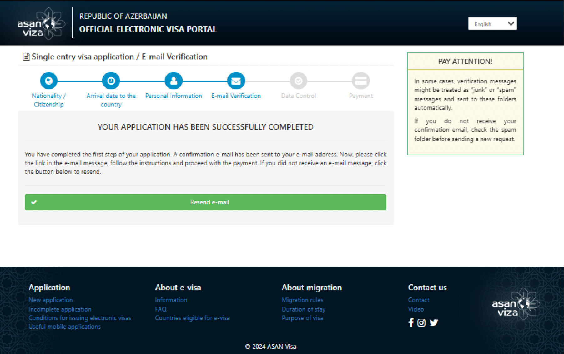
Task: Open the Twitter icon in footer
Action: (x=434, y=322)
